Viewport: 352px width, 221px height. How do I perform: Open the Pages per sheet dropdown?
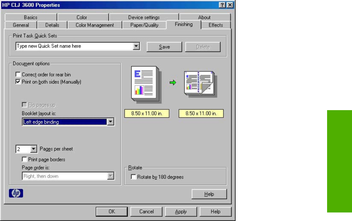pyautogui.click(x=33, y=149)
